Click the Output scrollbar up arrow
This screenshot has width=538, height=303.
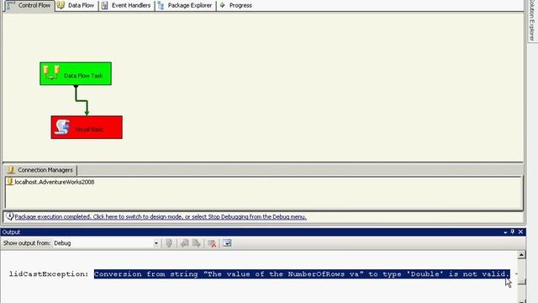tap(521, 254)
